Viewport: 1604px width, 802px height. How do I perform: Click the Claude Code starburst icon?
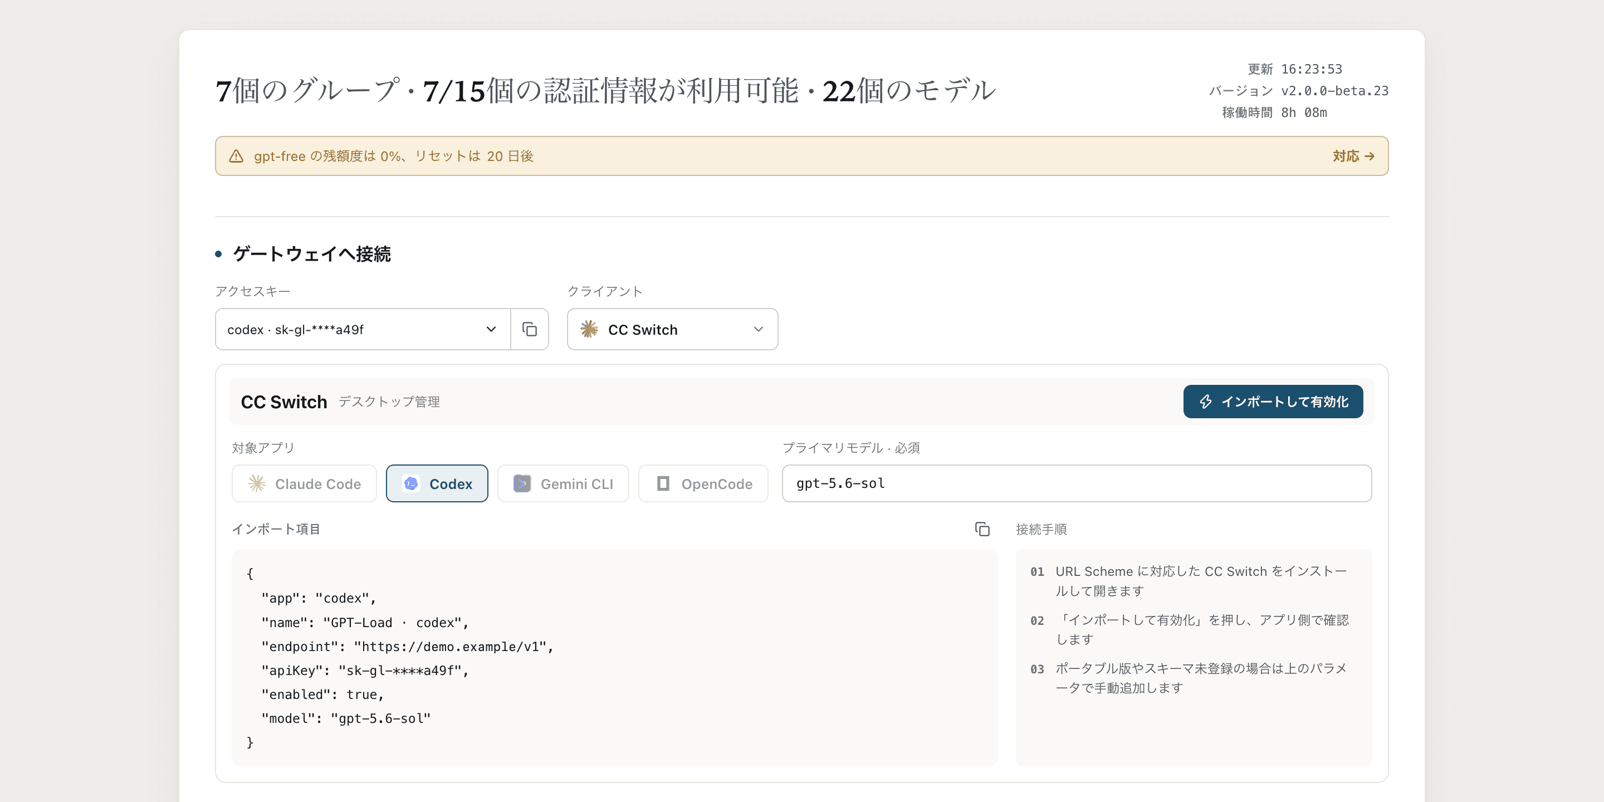[x=257, y=484]
